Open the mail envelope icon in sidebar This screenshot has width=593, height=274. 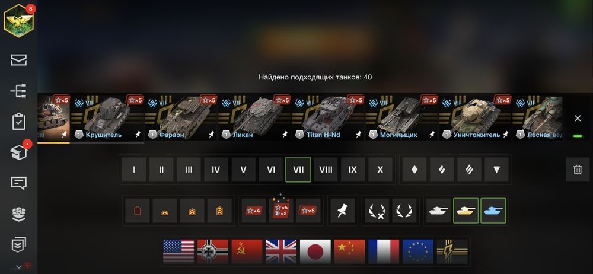click(x=18, y=60)
